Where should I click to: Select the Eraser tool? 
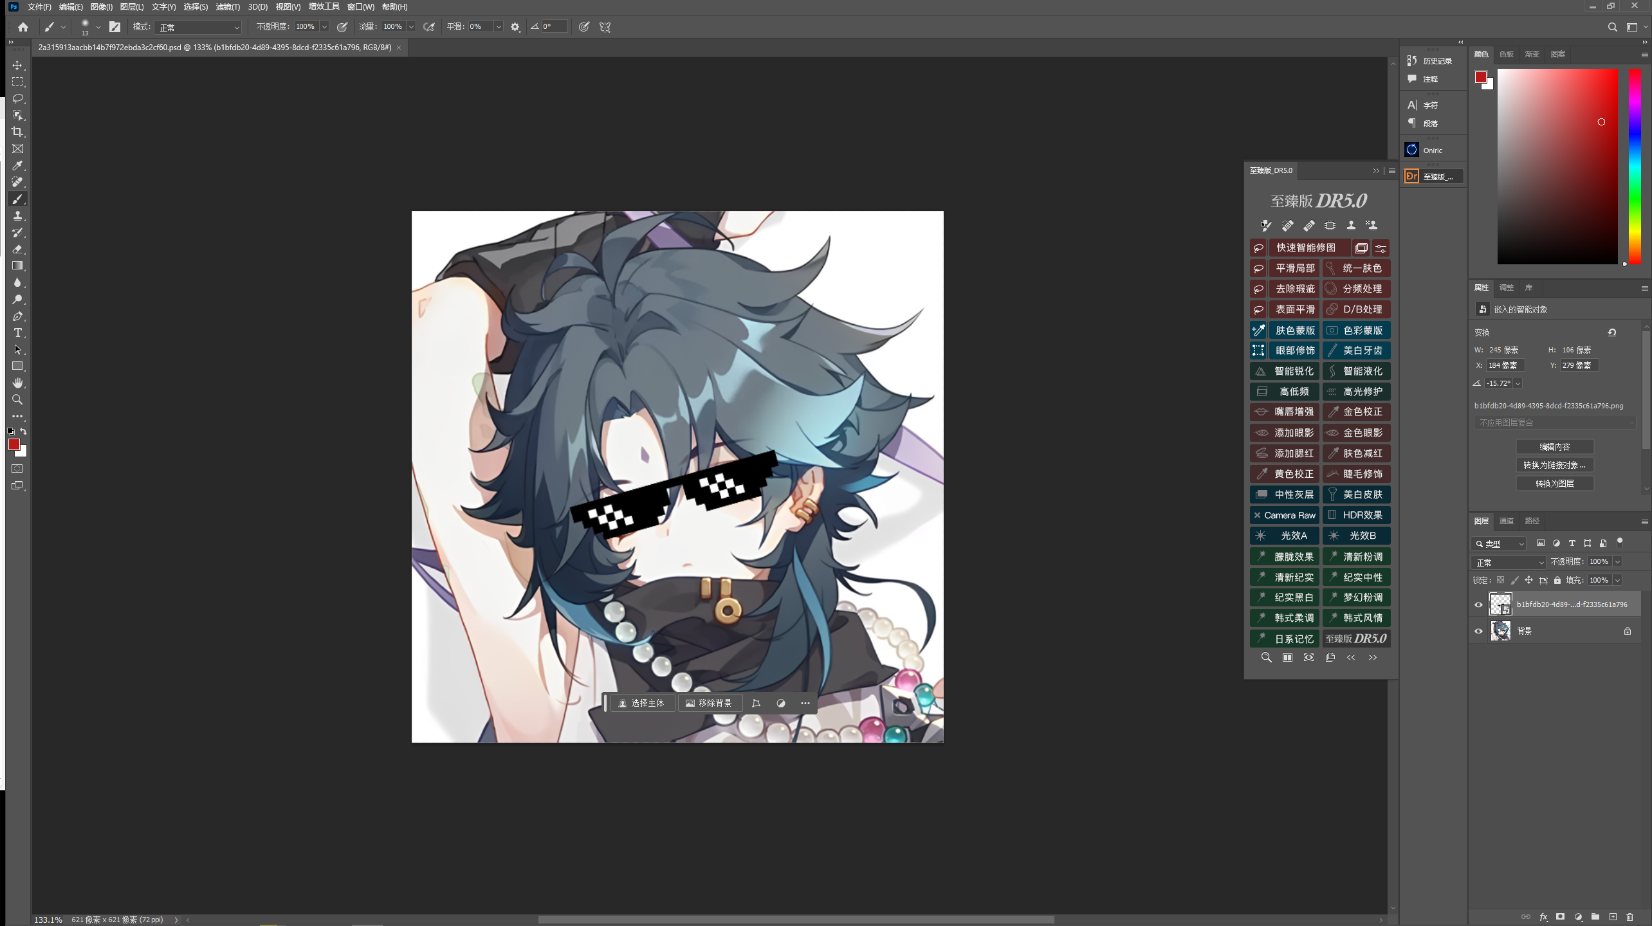pos(17,249)
